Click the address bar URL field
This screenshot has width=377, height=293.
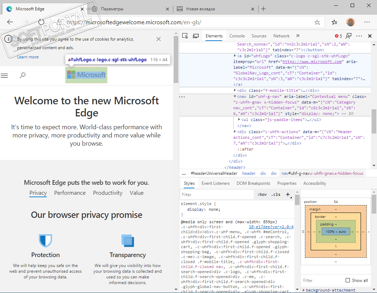coord(188,22)
